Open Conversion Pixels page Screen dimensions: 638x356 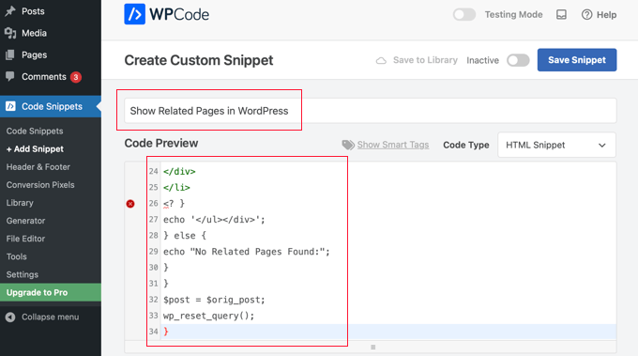pyautogui.click(x=40, y=185)
